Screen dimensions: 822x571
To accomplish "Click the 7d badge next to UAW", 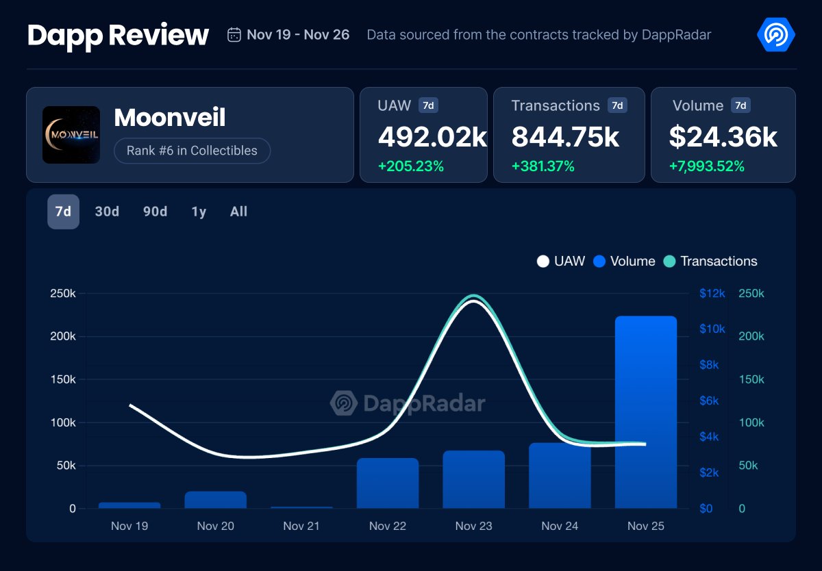I will click(x=428, y=105).
